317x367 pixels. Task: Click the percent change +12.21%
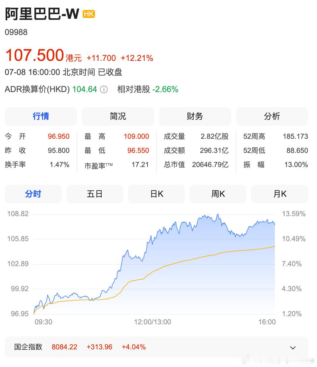(x=137, y=58)
